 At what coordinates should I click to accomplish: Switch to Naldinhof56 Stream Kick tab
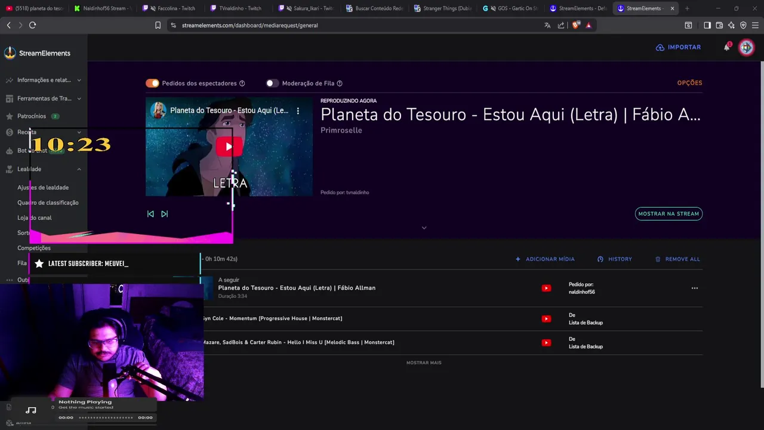click(x=103, y=8)
